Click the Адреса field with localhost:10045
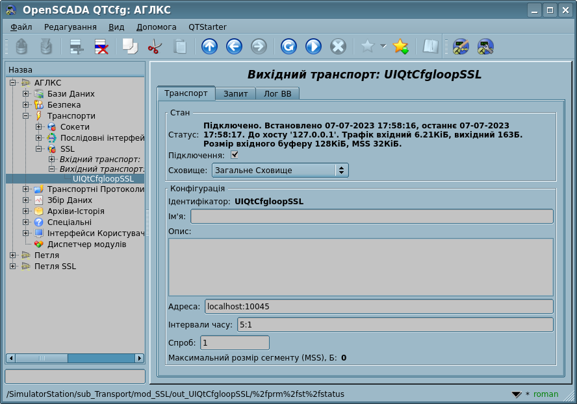Screen dimensions: 577x404 pos(379,306)
